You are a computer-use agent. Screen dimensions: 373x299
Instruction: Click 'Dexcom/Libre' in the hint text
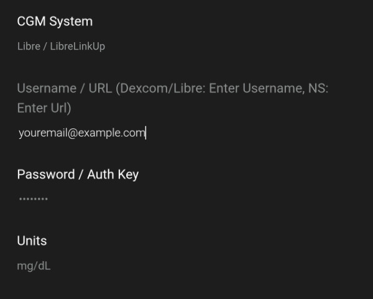pyautogui.click(x=163, y=89)
